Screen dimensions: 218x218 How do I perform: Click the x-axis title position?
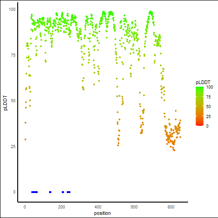[102, 213]
